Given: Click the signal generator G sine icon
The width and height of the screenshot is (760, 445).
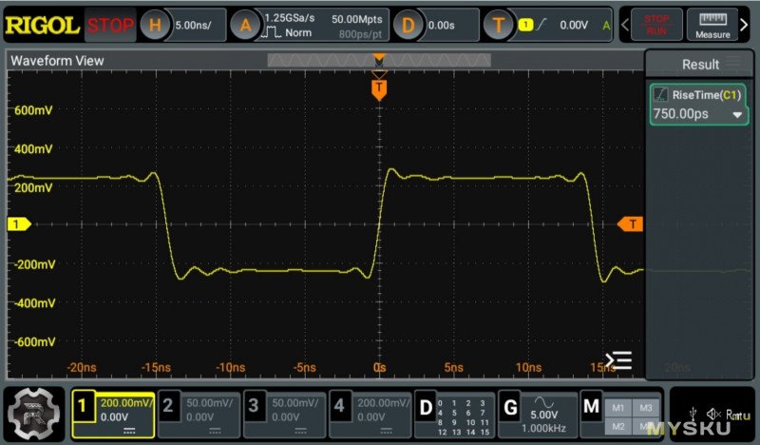Looking at the screenshot, I should 544,401.
